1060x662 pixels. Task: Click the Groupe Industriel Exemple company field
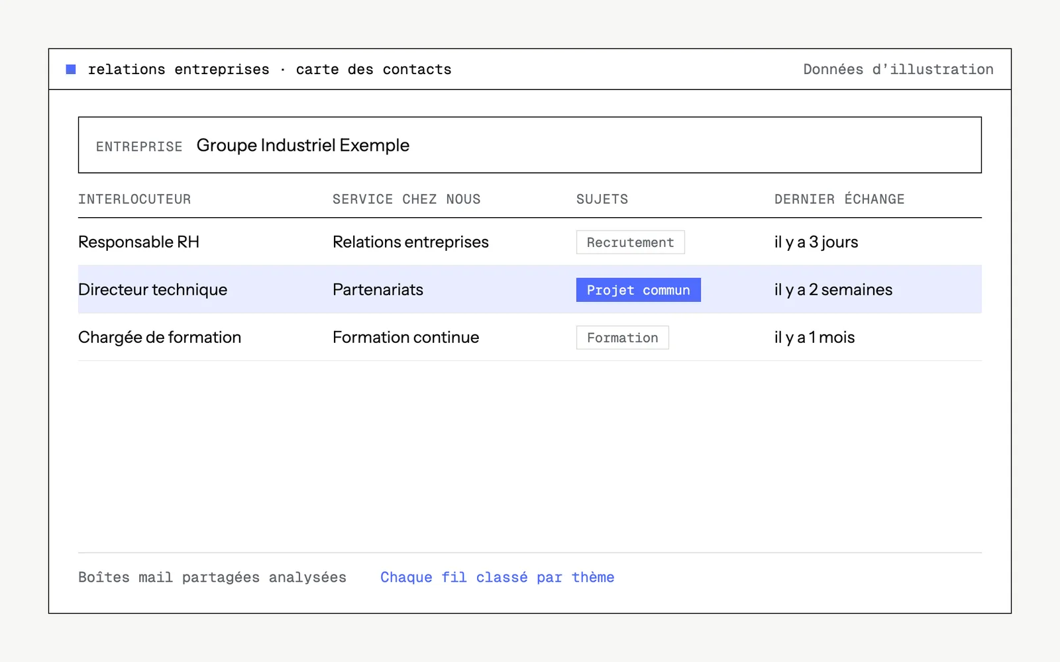point(530,145)
